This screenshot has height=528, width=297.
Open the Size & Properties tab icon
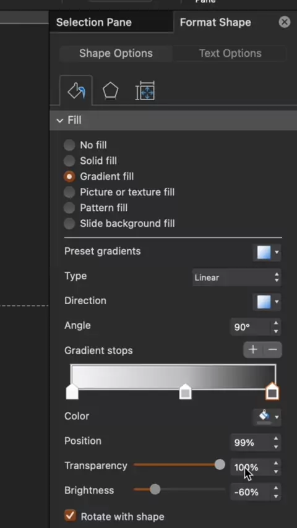[x=145, y=91]
